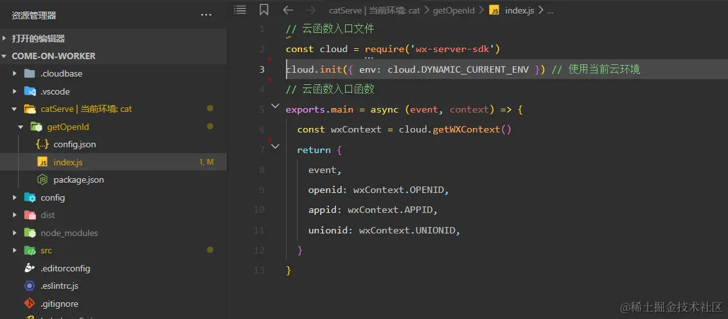This screenshot has width=728, height=319.
Task: Click the .gitignore git icon
Action: click(x=30, y=304)
